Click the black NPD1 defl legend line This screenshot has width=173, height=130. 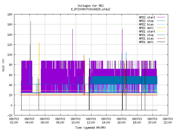[161, 42]
